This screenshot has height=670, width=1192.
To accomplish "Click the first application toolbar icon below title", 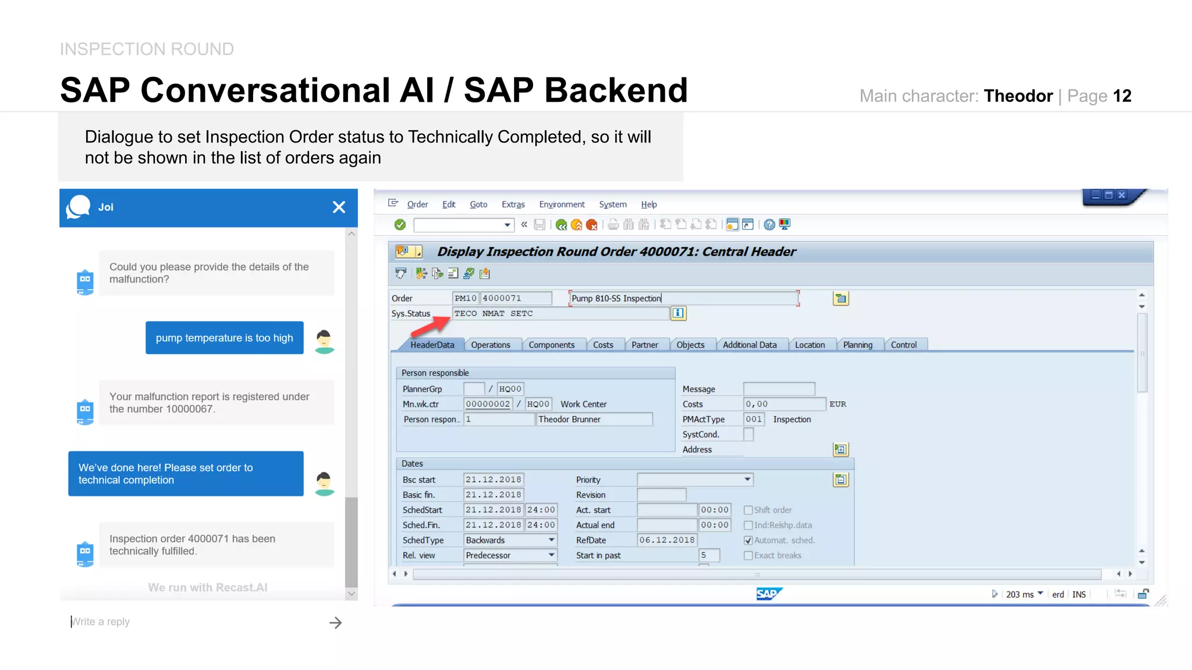I will coord(401,273).
